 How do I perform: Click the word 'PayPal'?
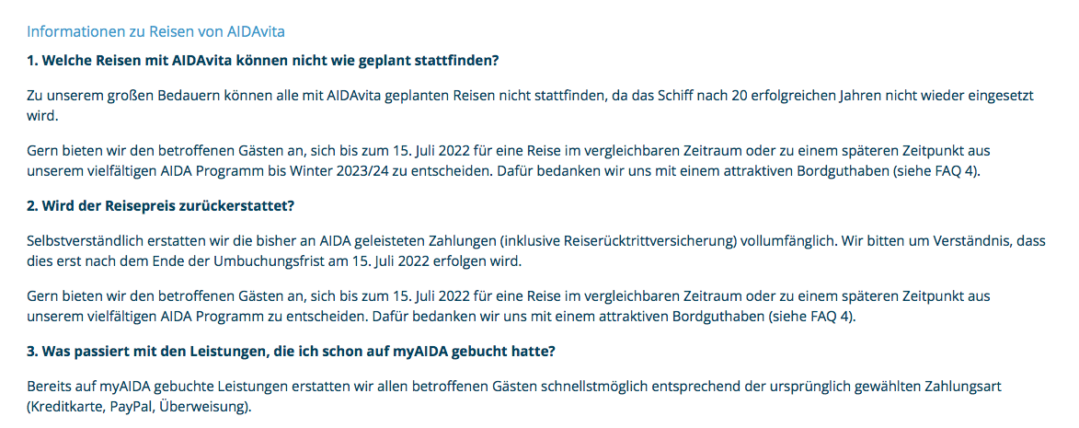133,408
